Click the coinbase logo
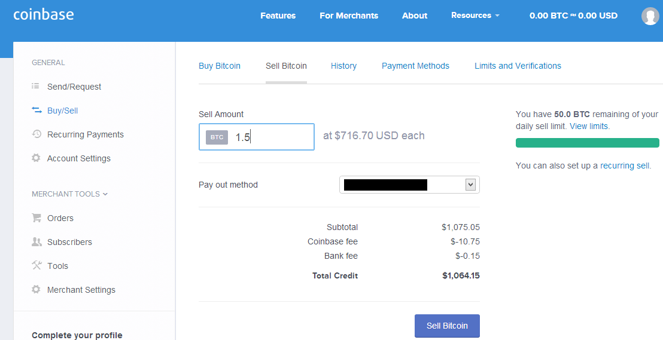This screenshot has width=663, height=340. tap(44, 14)
